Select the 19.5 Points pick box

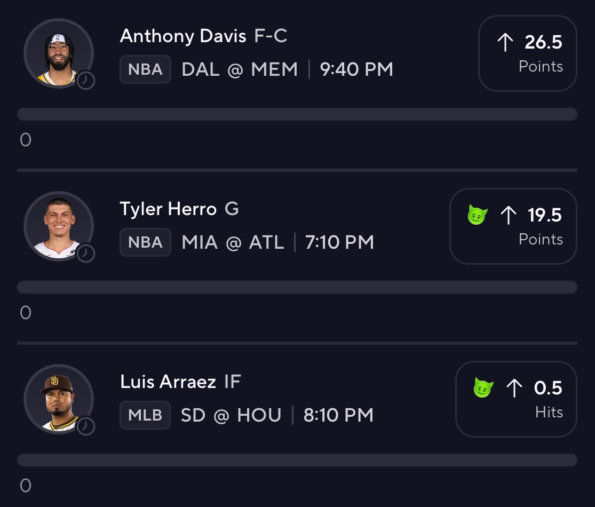pyautogui.click(x=513, y=226)
